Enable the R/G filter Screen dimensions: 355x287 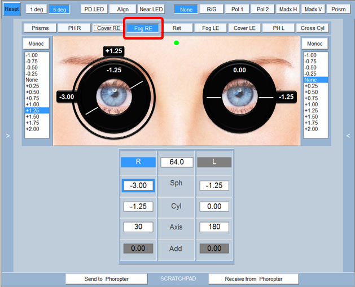click(212, 10)
